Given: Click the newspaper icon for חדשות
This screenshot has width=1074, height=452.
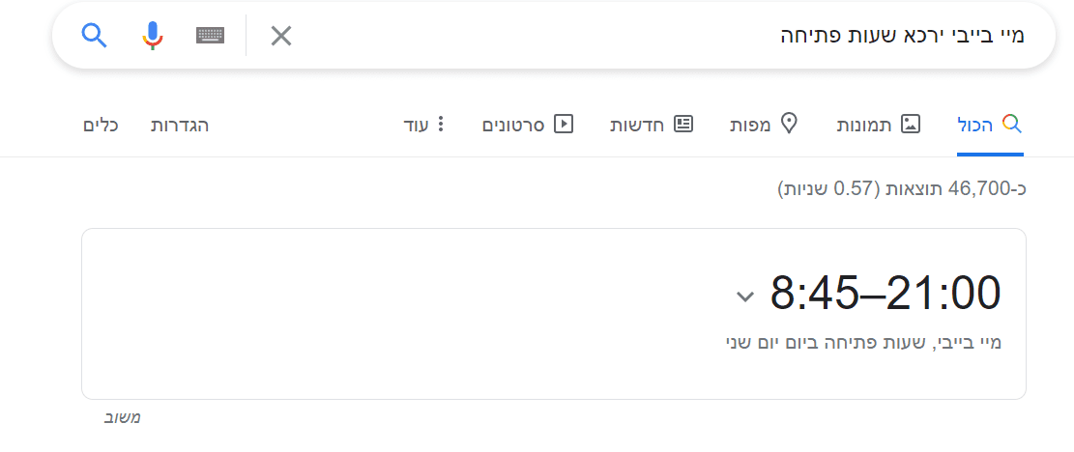Looking at the screenshot, I should pos(683,125).
